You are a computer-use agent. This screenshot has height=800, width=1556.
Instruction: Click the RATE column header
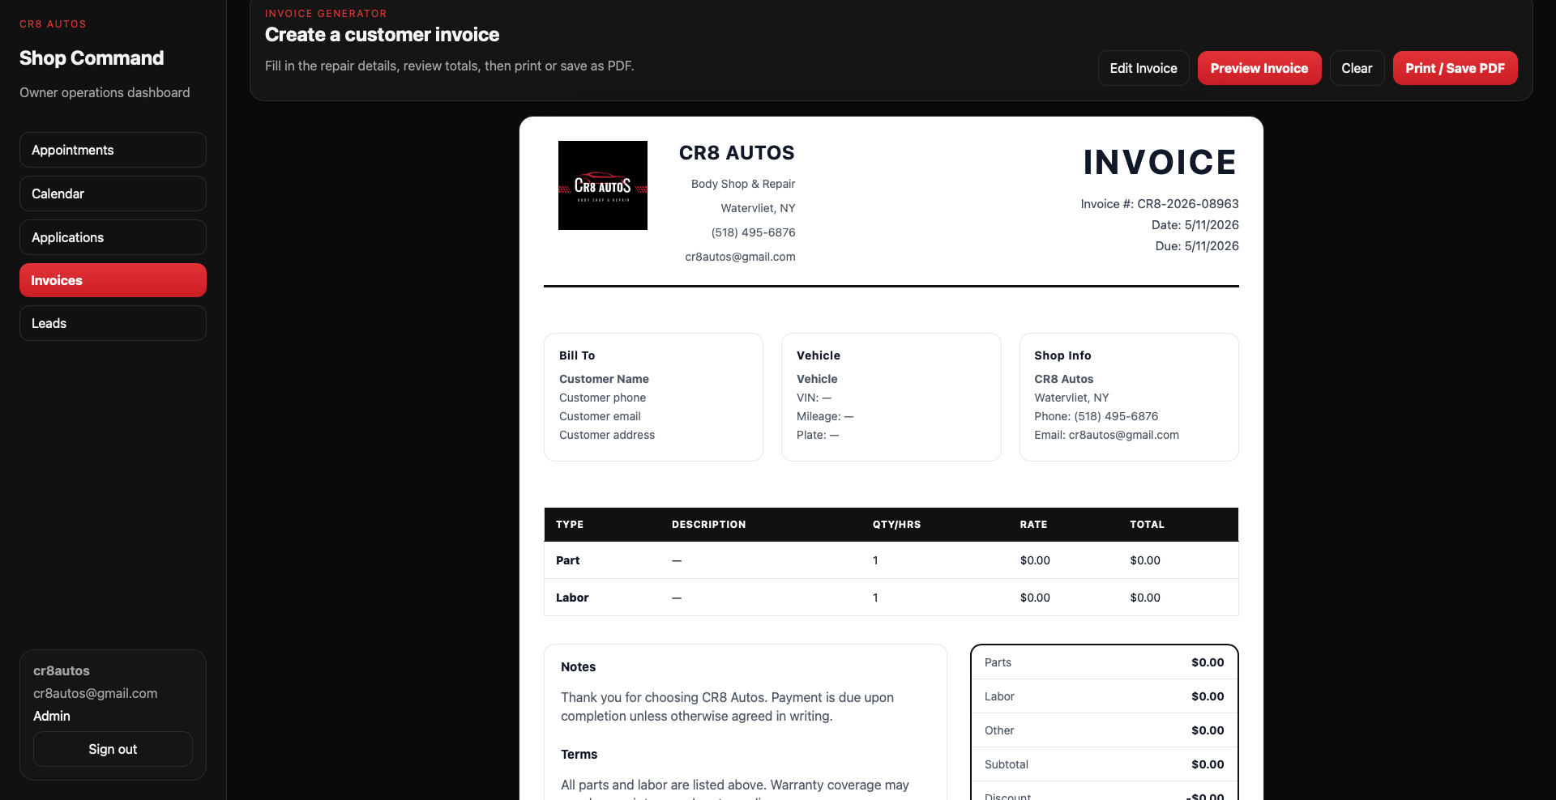coord(1033,525)
